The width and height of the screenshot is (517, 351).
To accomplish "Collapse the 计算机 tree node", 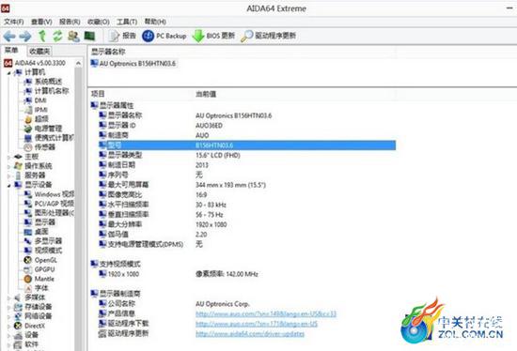I will [8, 73].
